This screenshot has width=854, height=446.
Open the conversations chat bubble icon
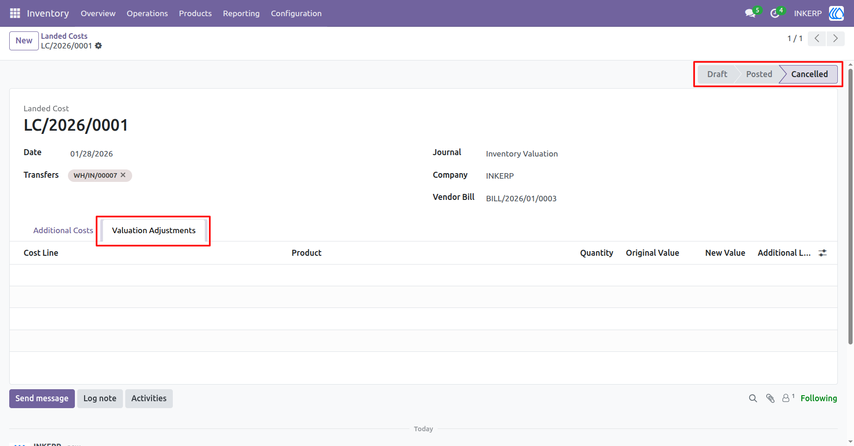(x=750, y=13)
